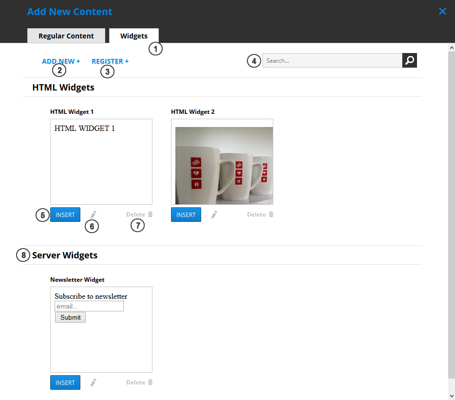Click the ADD NEW + link

click(60, 61)
